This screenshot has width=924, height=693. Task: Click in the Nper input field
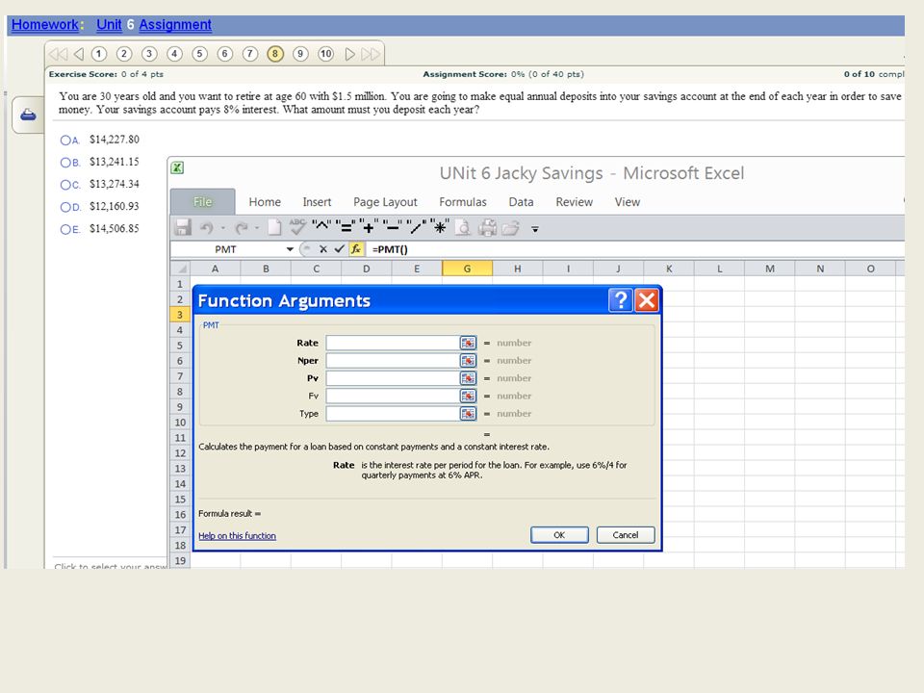393,361
